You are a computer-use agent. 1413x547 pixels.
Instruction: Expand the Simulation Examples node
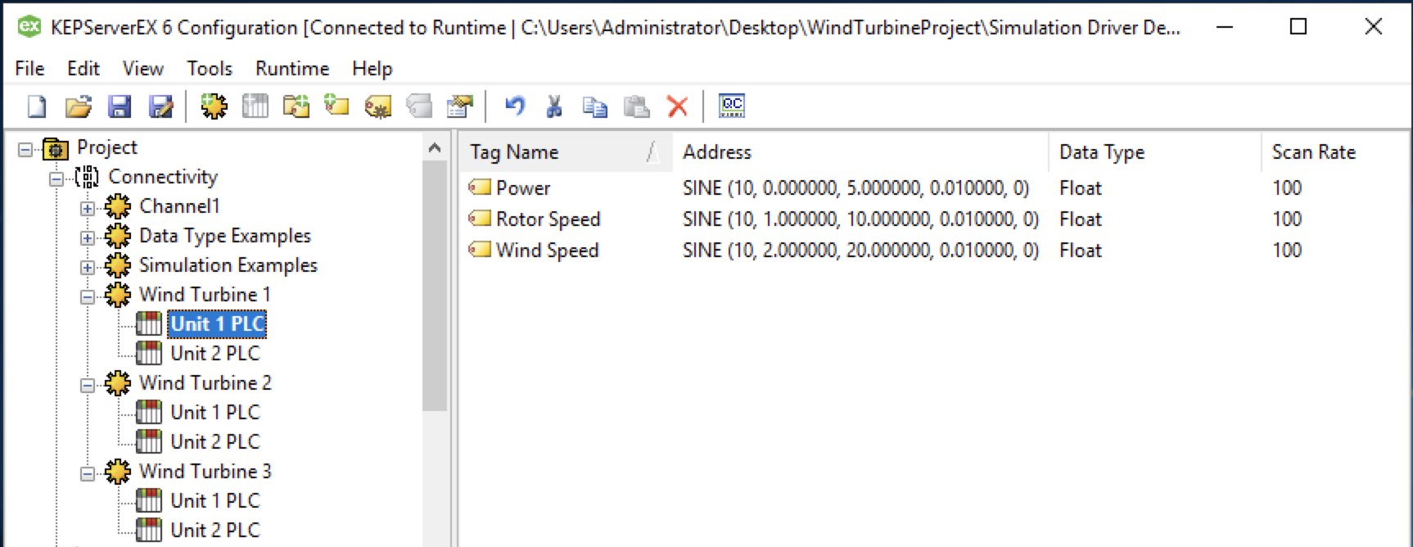coord(88,267)
